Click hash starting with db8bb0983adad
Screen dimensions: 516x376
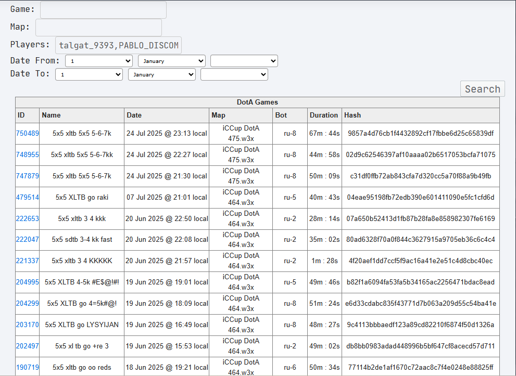(x=421, y=346)
